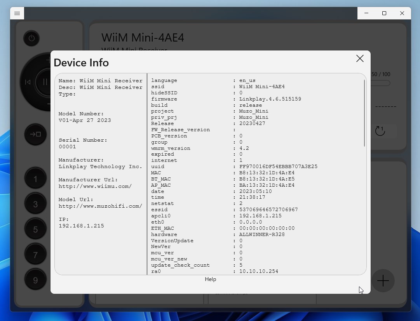Viewport: 420px width, 321px height.
Task: Click the essid value 537069646572706967
Action: click(268, 210)
